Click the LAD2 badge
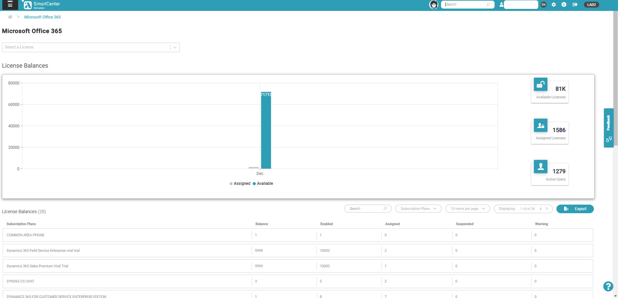The height and width of the screenshot is (298, 618). 592,5
